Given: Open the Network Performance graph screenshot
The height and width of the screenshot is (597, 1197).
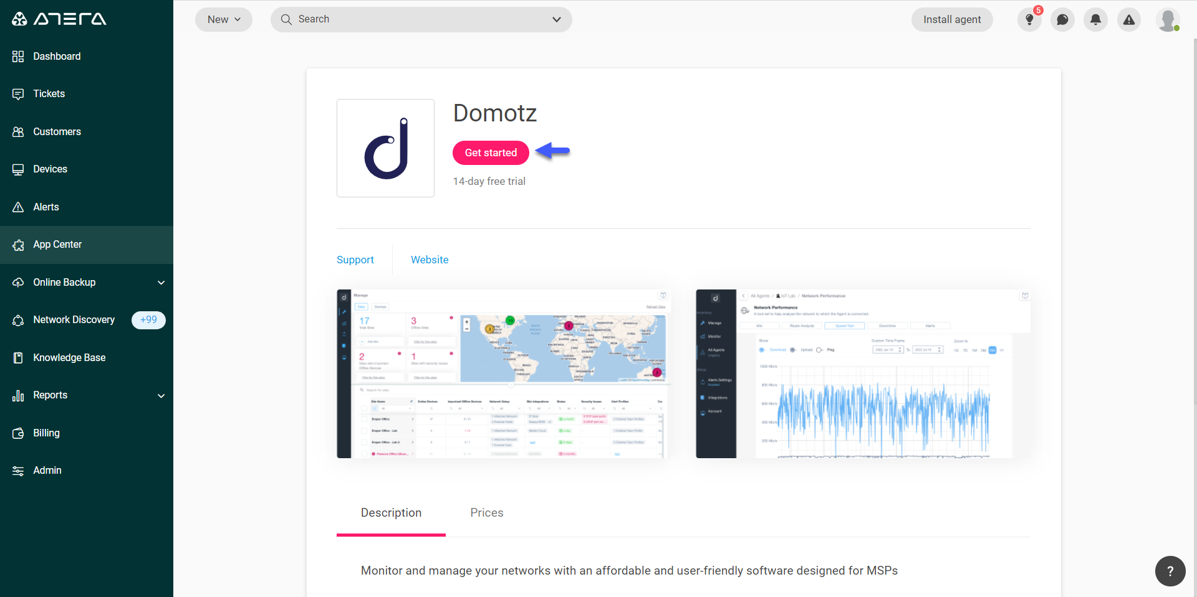Looking at the screenshot, I should pos(863,374).
